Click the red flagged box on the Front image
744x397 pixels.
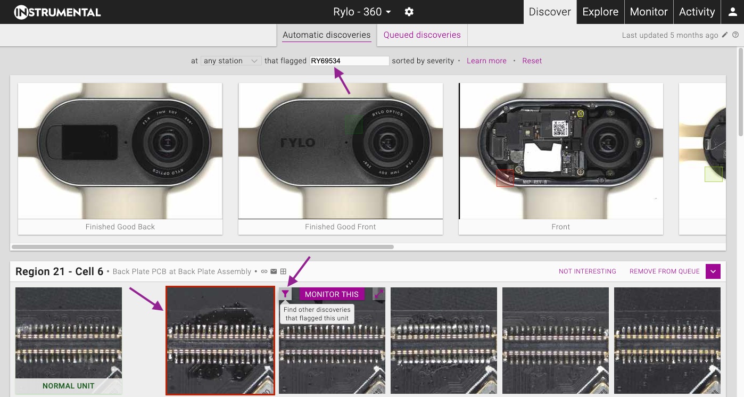pos(505,178)
